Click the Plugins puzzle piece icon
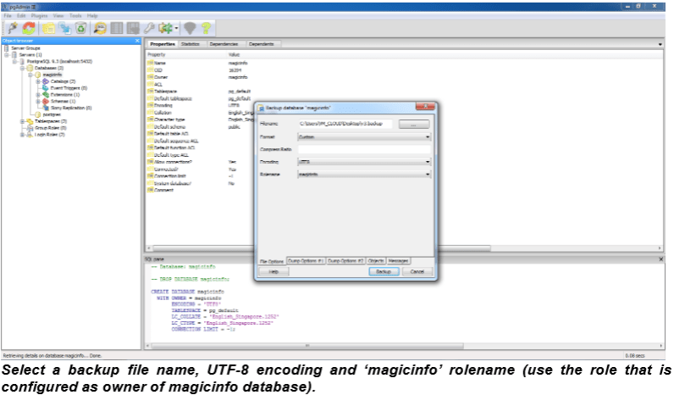 (165, 29)
